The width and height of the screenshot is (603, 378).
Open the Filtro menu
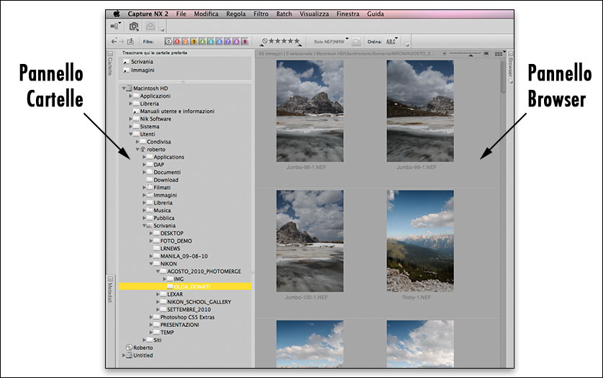260,14
